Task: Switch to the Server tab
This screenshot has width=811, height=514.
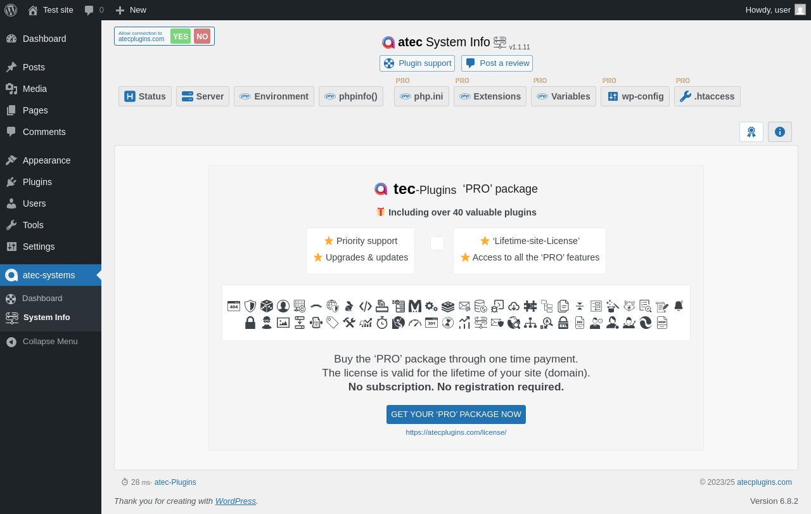Action: [x=203, y=96]
